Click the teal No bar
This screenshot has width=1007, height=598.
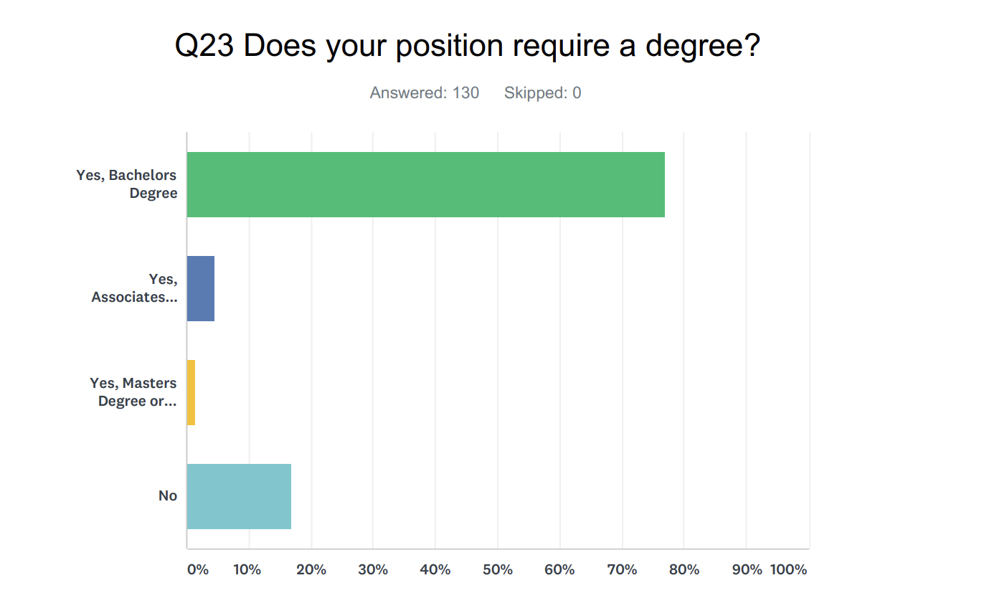pos(239,496)
